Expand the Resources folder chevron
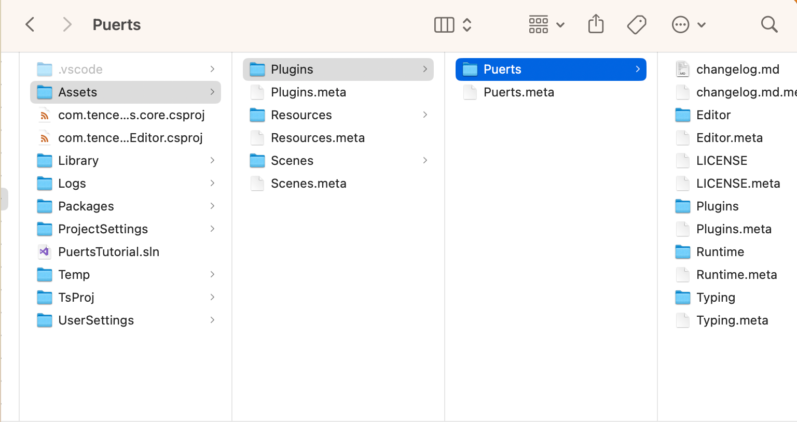The width and height of the screenshot is (797, 422). coord(425,115)
